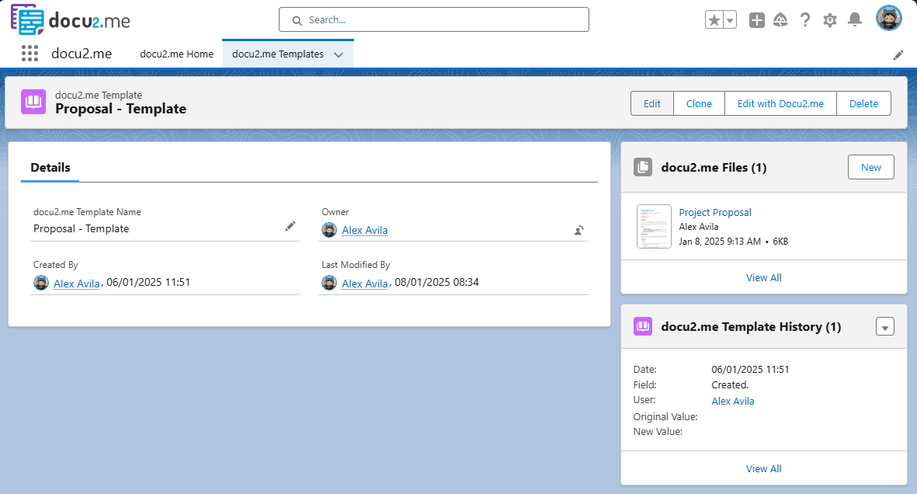Open the Notifications bell
This screenshot has height=494, width=917.
coord(855,20)
